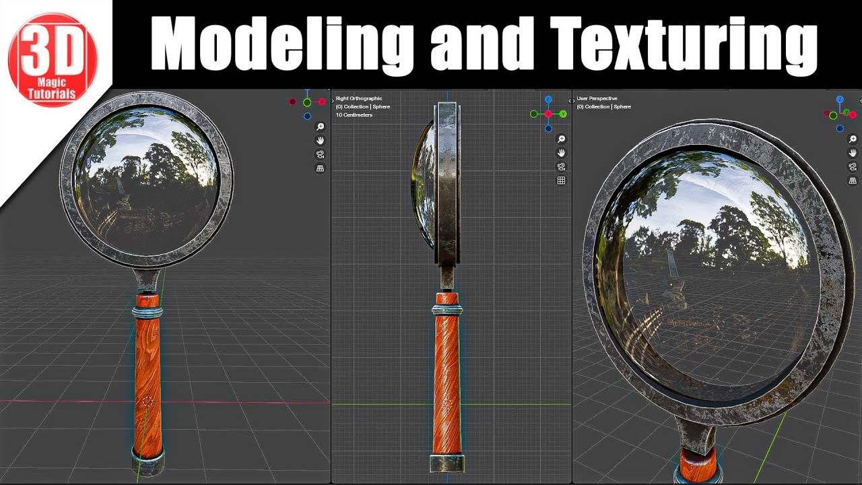This screenshot has width=862, height=485.
Task: Click the zoom magnifier icon in the left viewport
Action: pyautogui.click(x=321, y=127)
